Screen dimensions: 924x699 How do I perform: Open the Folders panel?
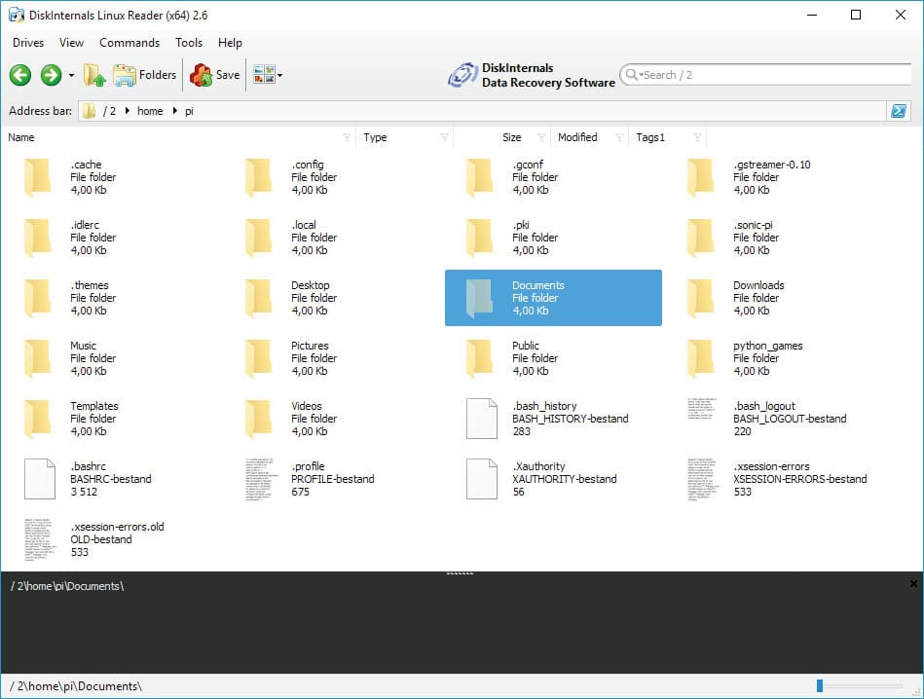tap(144, 75)
